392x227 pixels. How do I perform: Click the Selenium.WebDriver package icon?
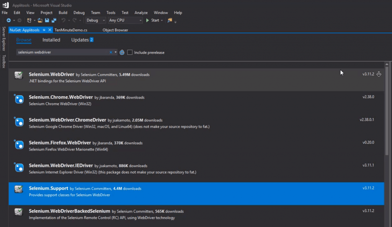(x=18, y=75)
